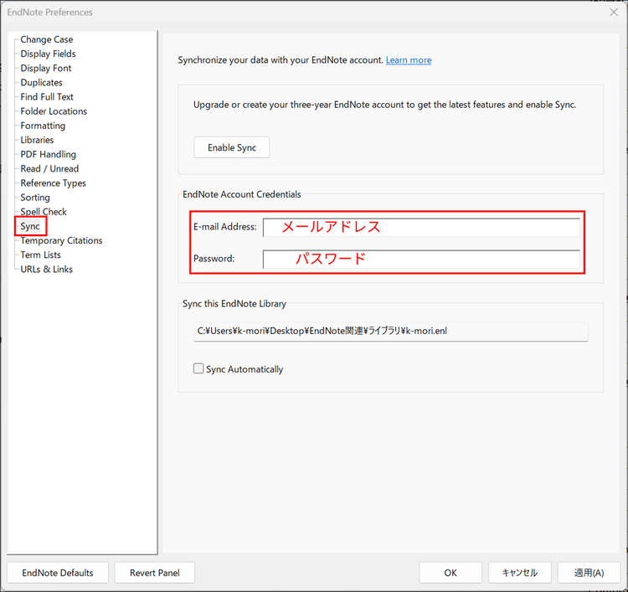Select Folder Locations in the sidebar
This screenshot has width=628, height=592.
pos(54,111)
